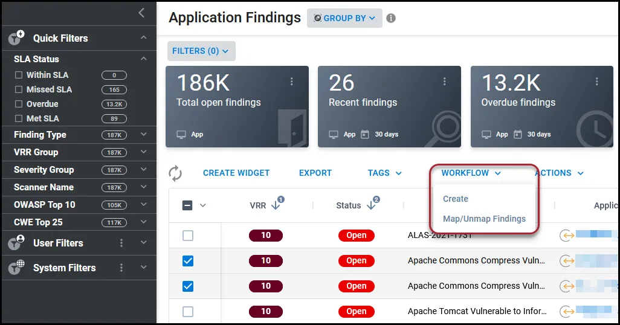Open the Overdue findings card options menu
The width and height of the screenshot is (620, 325).
596,82
